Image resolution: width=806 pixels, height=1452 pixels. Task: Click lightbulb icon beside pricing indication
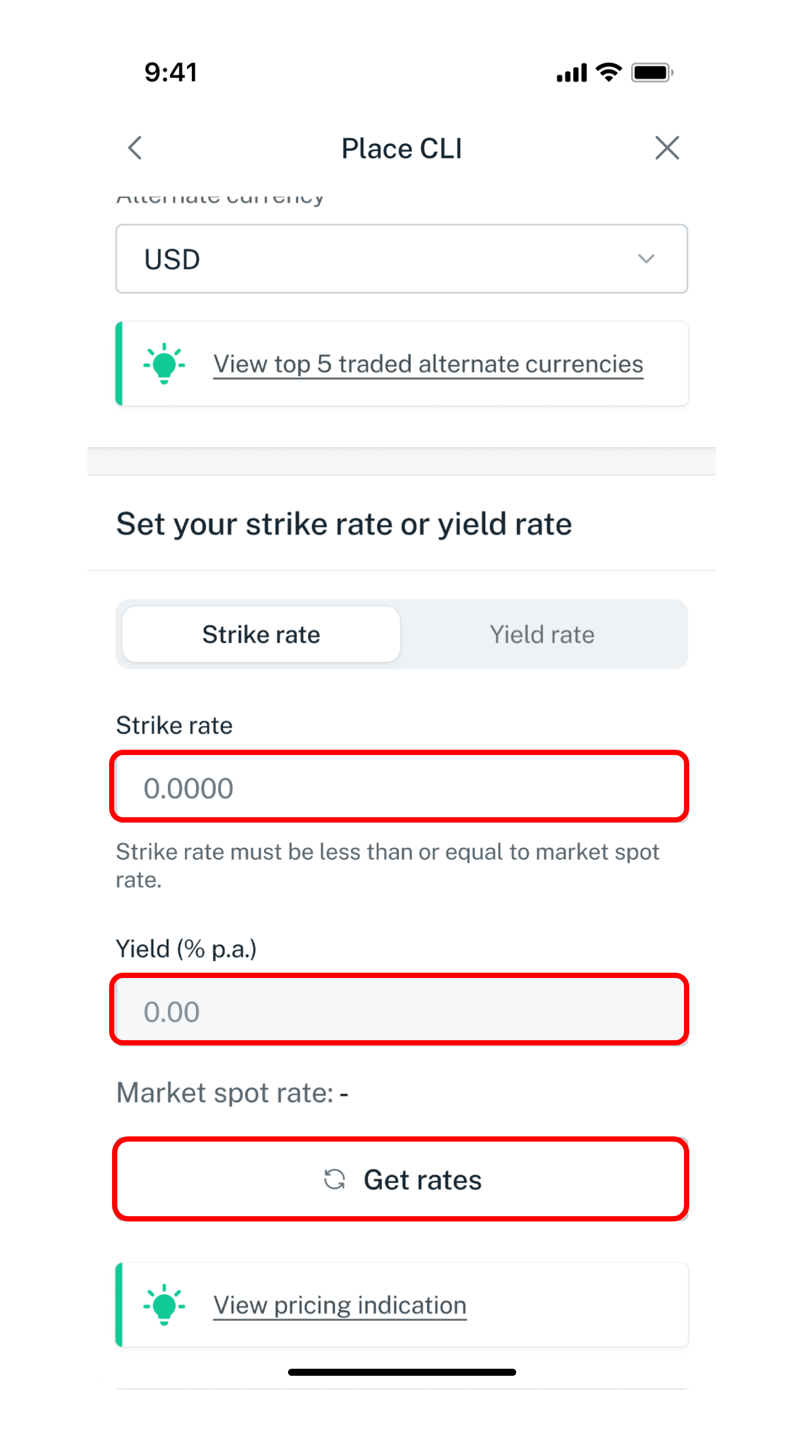point(164,1305)
